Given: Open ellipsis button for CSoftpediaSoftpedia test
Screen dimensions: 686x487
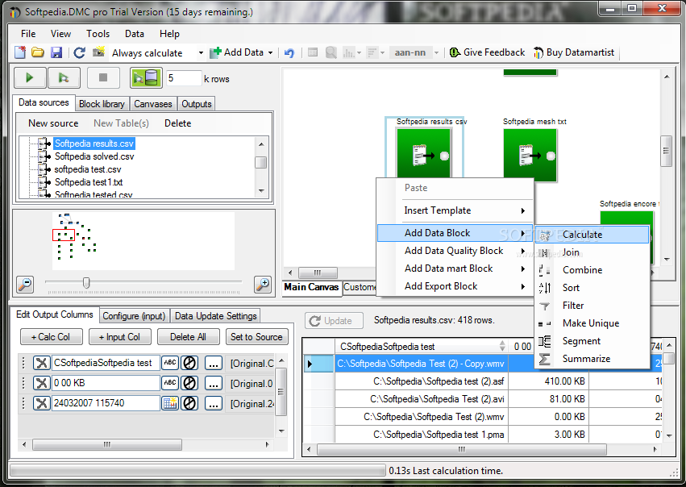Looking at the screenshot, I should [213, 363].
